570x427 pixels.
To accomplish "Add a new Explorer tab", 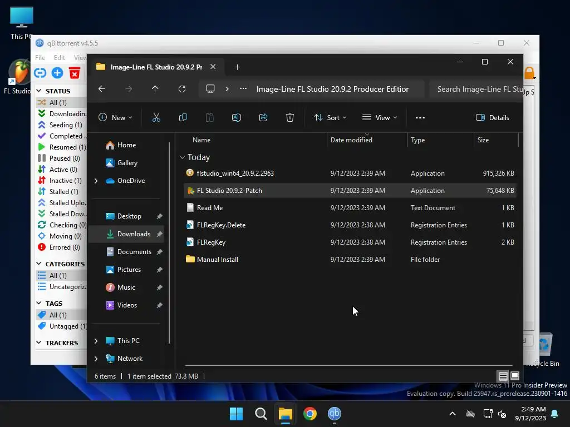I will pos(237,67).
